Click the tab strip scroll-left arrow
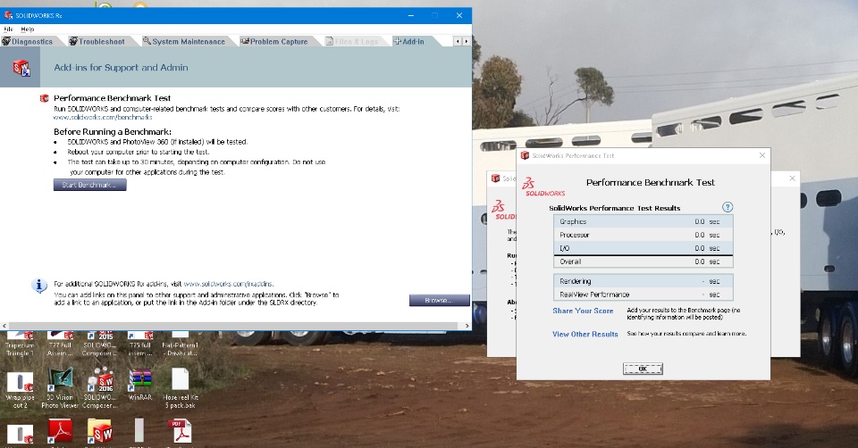The image size is (858, 448). click(458, 42)
